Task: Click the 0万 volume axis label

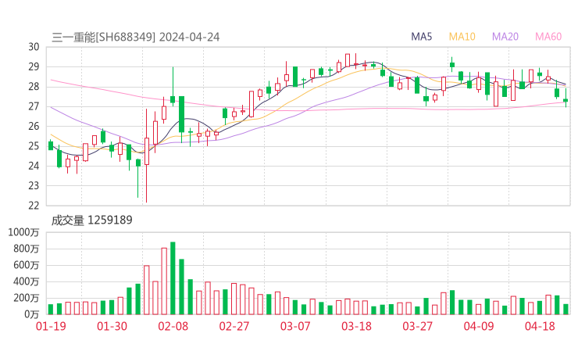Action: coord(32,314)
